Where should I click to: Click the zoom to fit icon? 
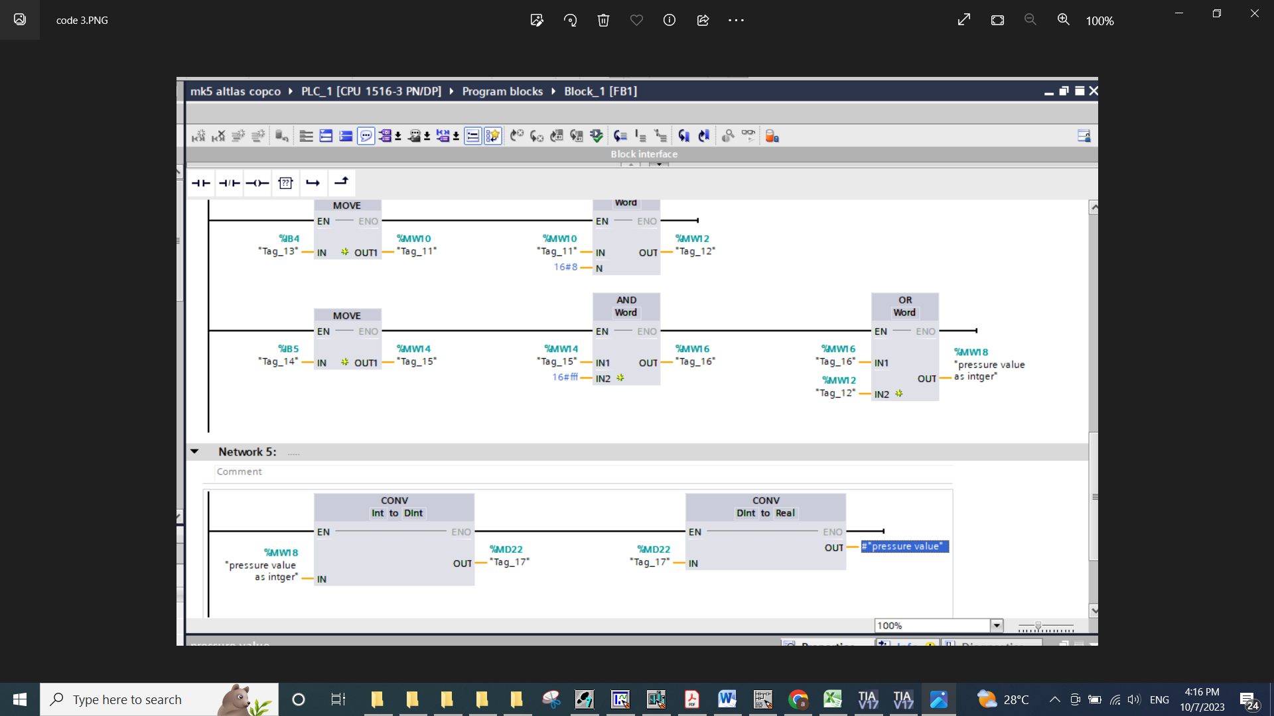pyautogui.click(x=997, y=20)
